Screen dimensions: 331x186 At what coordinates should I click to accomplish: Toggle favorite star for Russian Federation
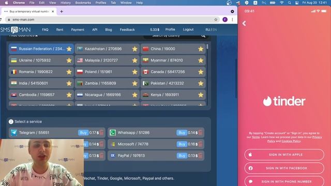click(x=69, y=49)
